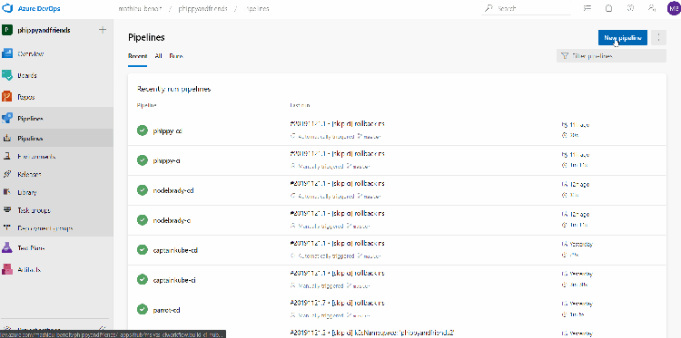Click the phippyandfriends project name in sidebar
This screenshot has height=338, width=681.
point(44,30)
